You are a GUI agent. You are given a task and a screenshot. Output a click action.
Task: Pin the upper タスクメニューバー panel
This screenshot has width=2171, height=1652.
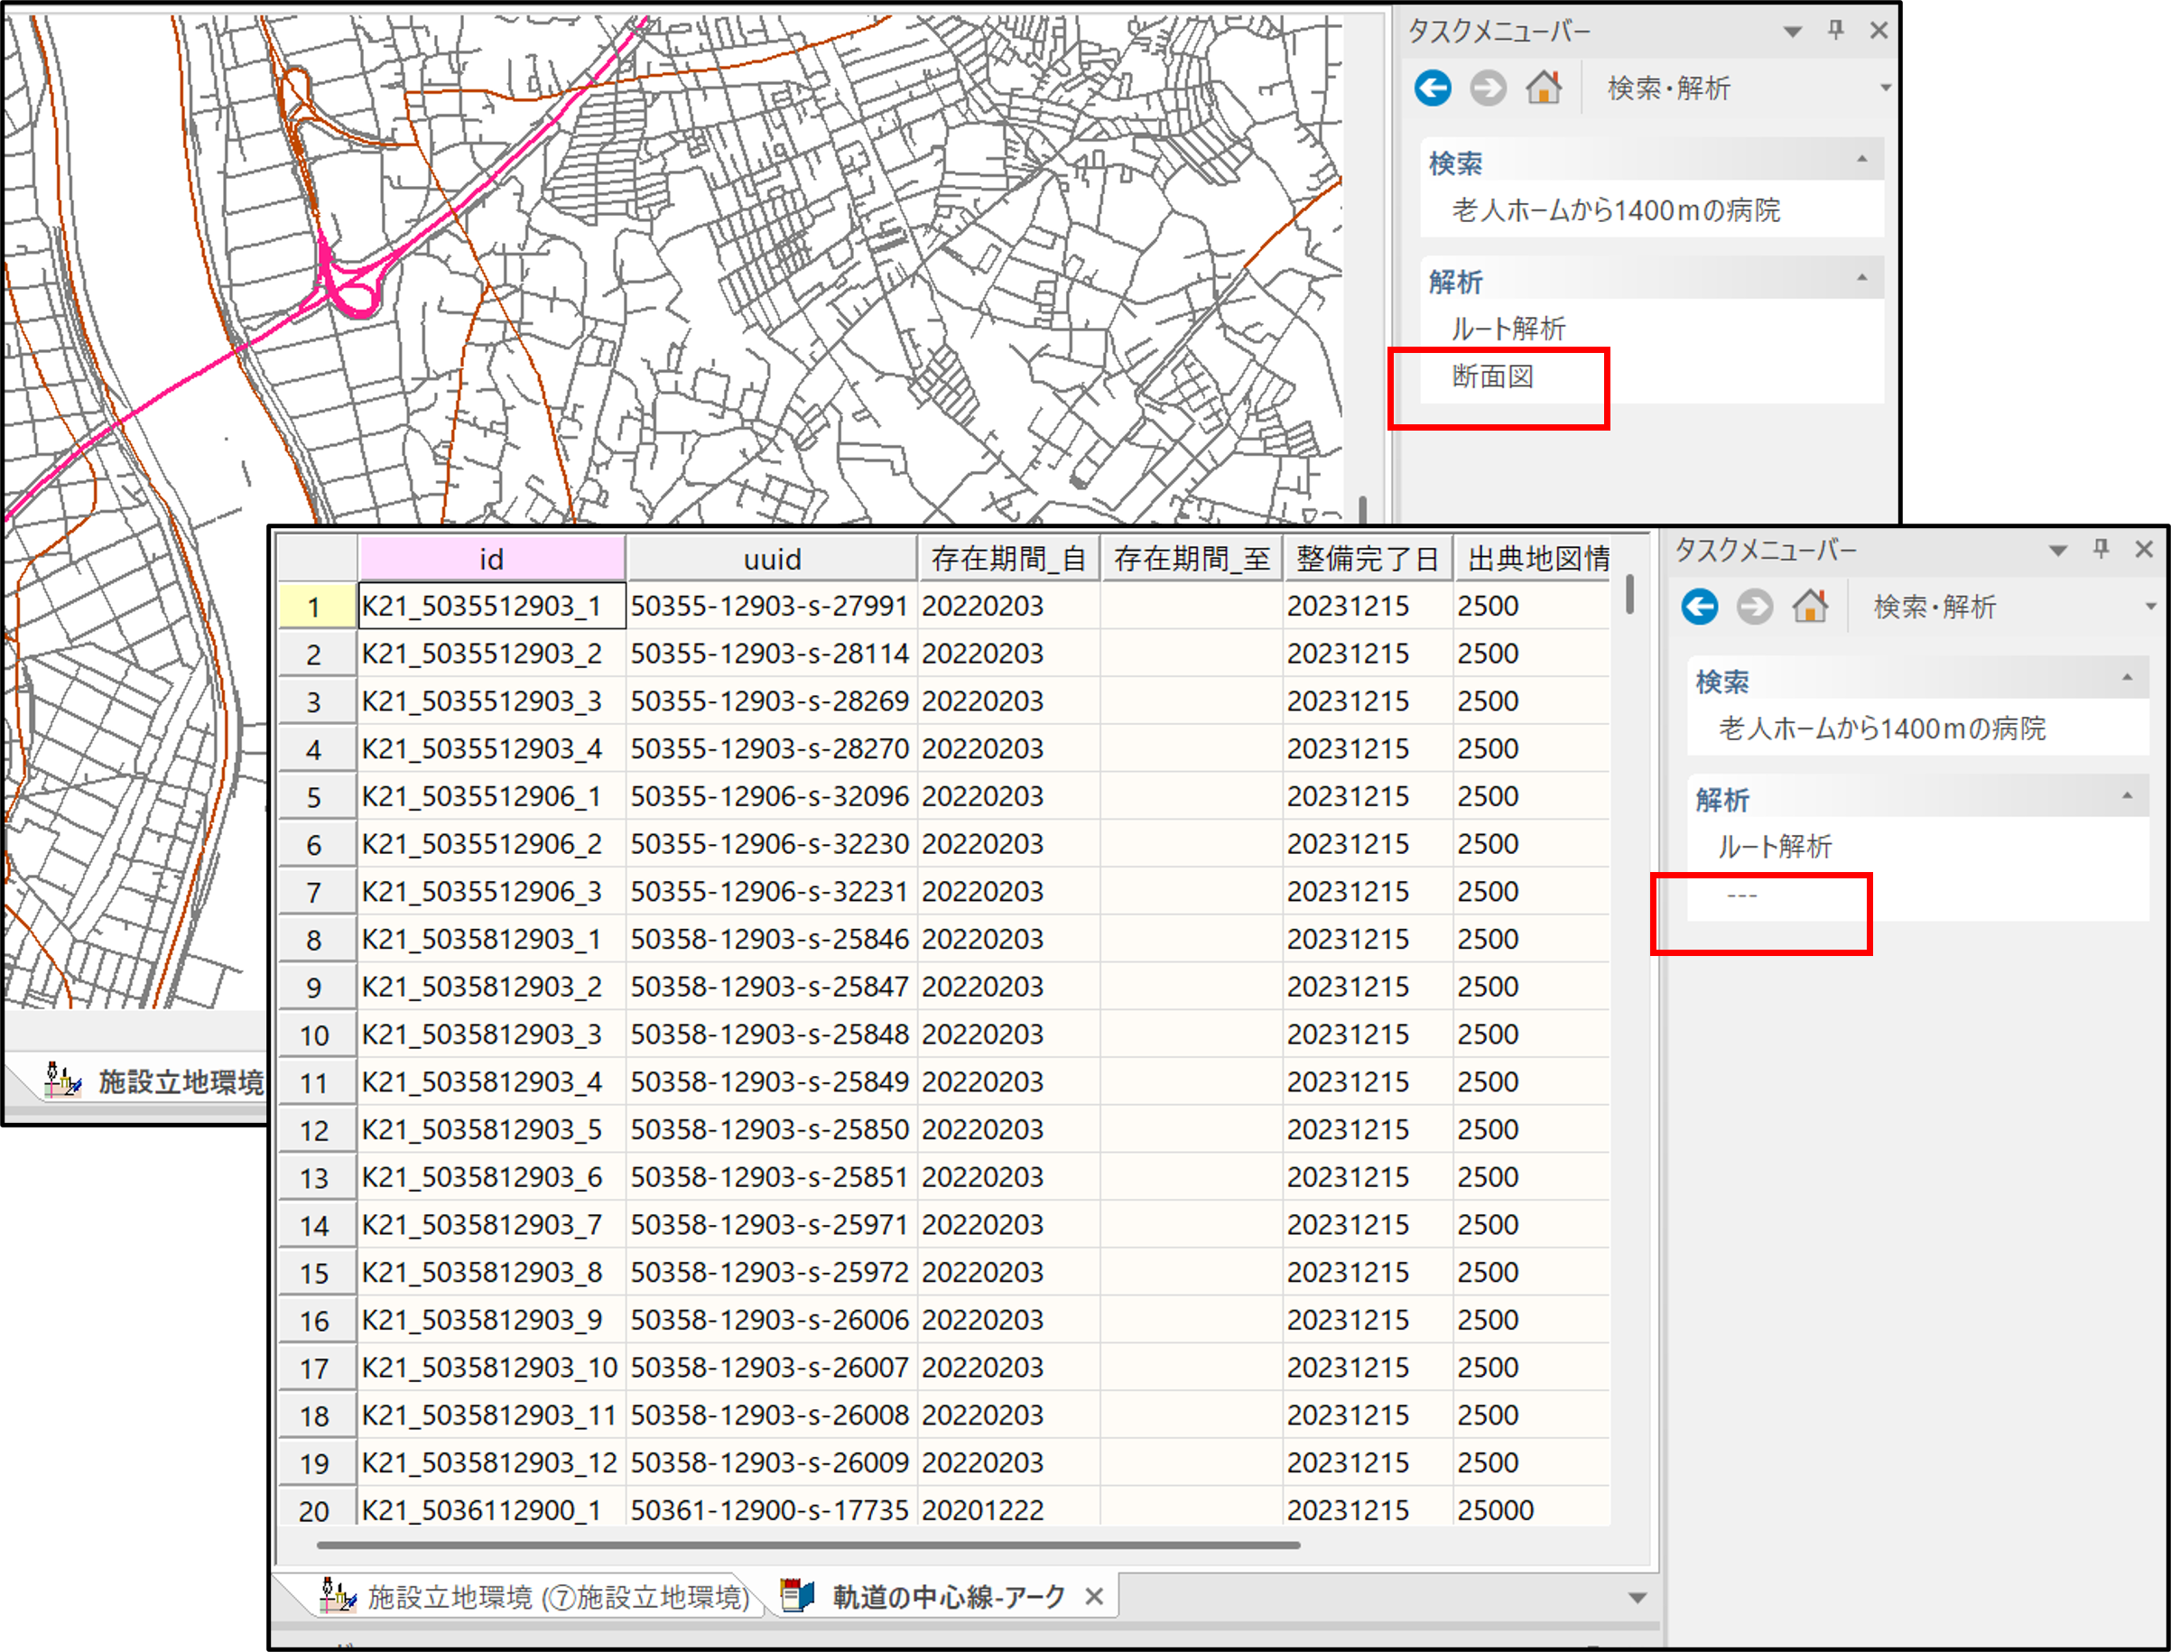1834,31
